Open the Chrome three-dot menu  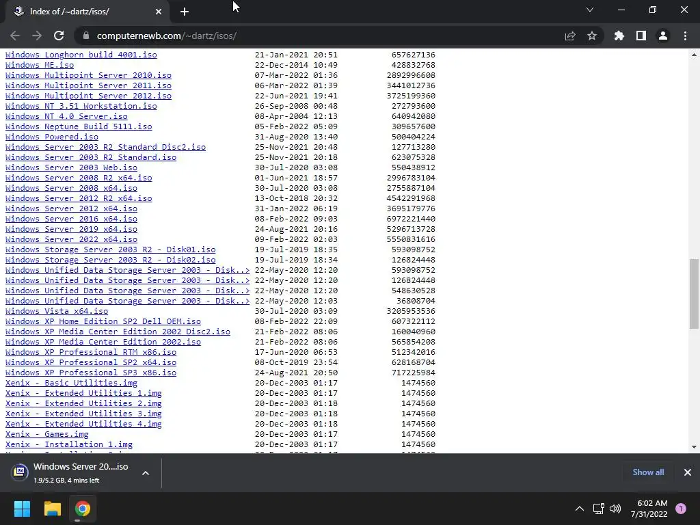(685, 36)
